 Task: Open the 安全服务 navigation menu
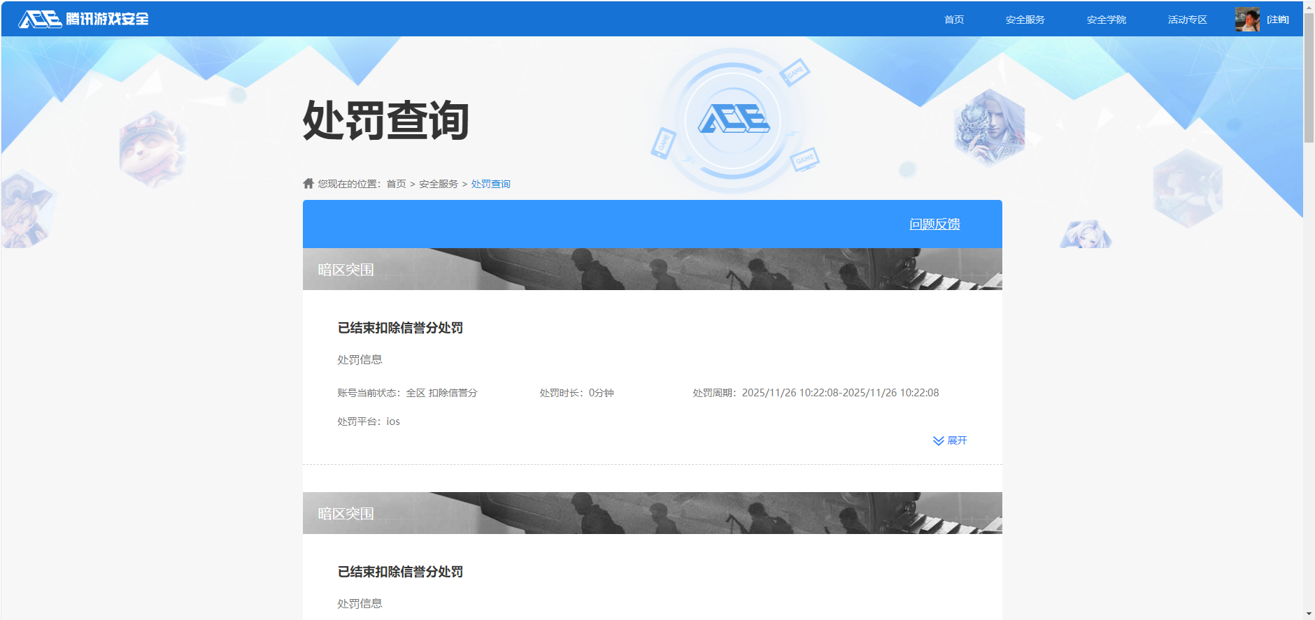(x=1025, y=20)
